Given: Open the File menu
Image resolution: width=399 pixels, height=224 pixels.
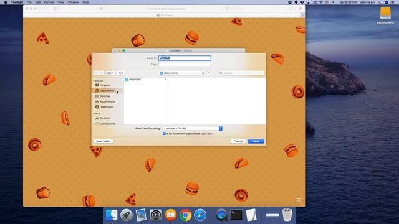Looking at the screenshot, I should click(x=29, y=2).
